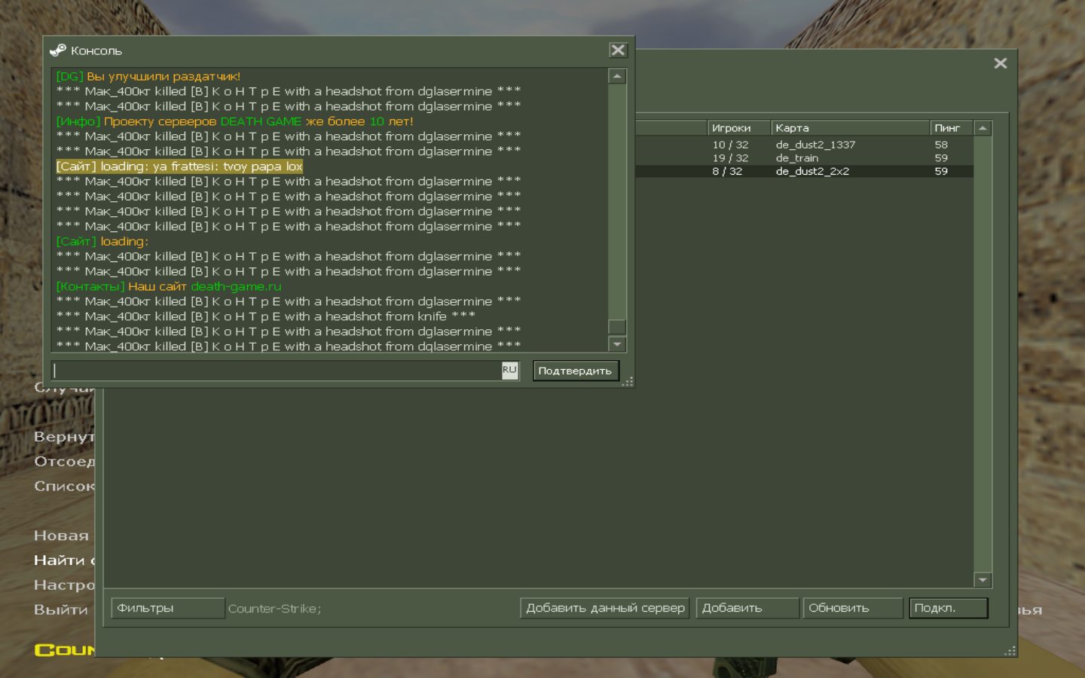Click the server list scroll down arrow
This screenshot has width=1085, height=678.
point(983,579)
